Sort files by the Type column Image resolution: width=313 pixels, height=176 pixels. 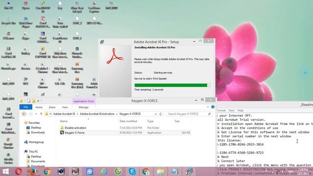click(x=150, y=121)
